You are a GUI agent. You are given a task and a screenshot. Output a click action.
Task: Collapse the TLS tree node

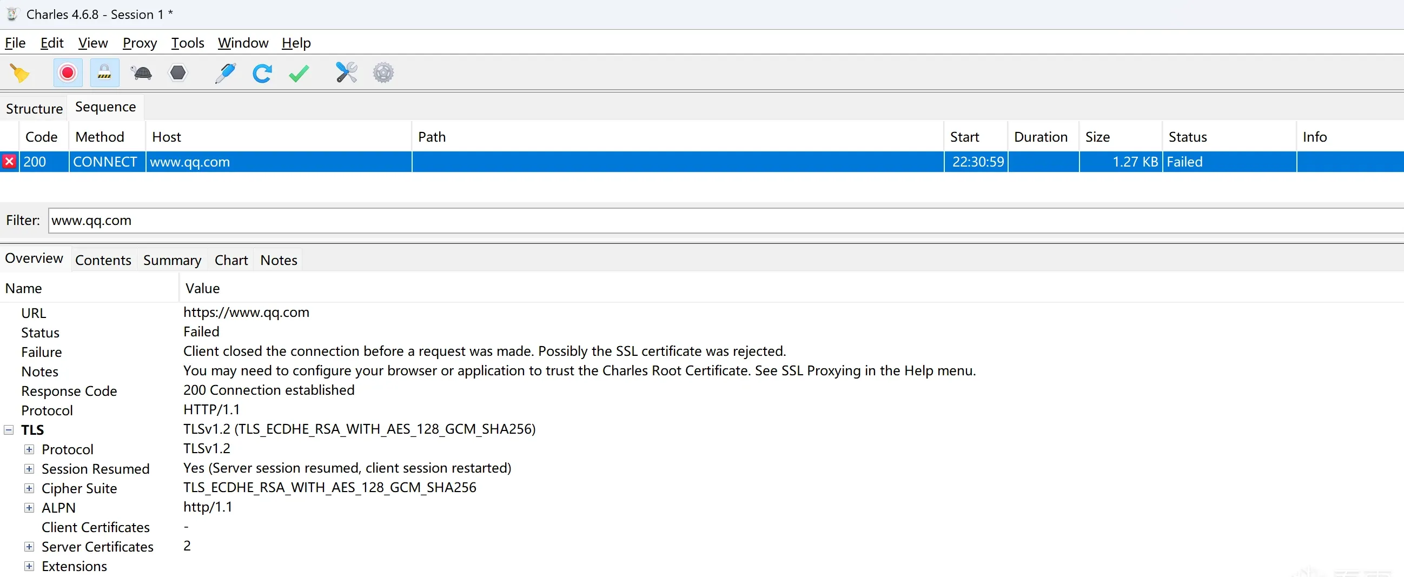coord(9,430)
